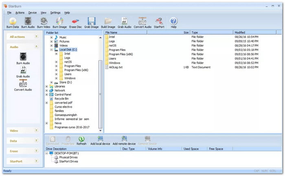This screenshot has width=285, height=176.
Task: Expand the Control Panel tree node
Action: (x=47, y=95)
